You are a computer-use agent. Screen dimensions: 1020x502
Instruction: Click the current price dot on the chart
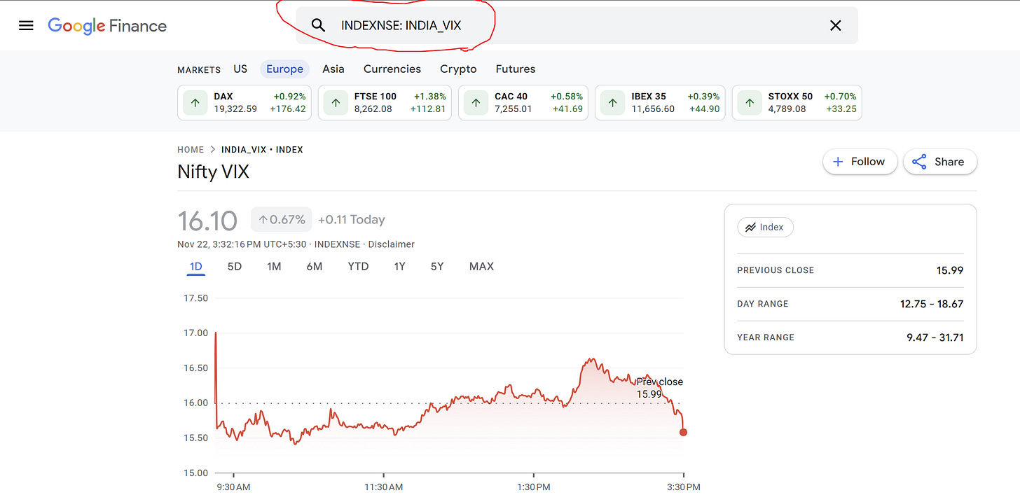tap(683, 432)
